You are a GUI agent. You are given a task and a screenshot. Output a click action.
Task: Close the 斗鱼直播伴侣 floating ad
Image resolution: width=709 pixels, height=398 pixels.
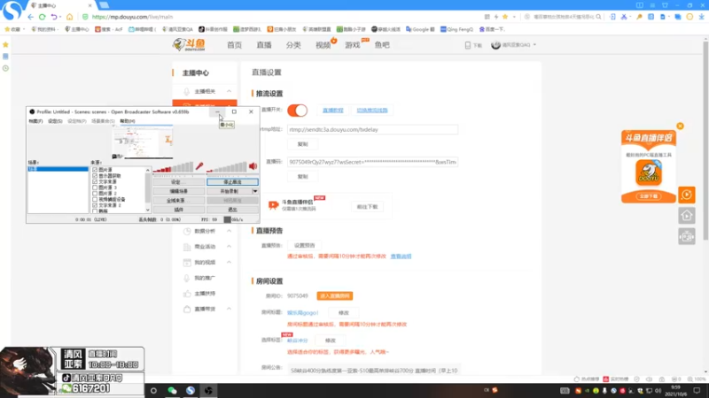(x=680, y=126)
